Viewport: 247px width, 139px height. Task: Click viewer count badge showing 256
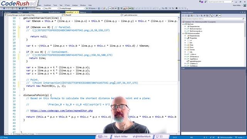tap(103, 136)
